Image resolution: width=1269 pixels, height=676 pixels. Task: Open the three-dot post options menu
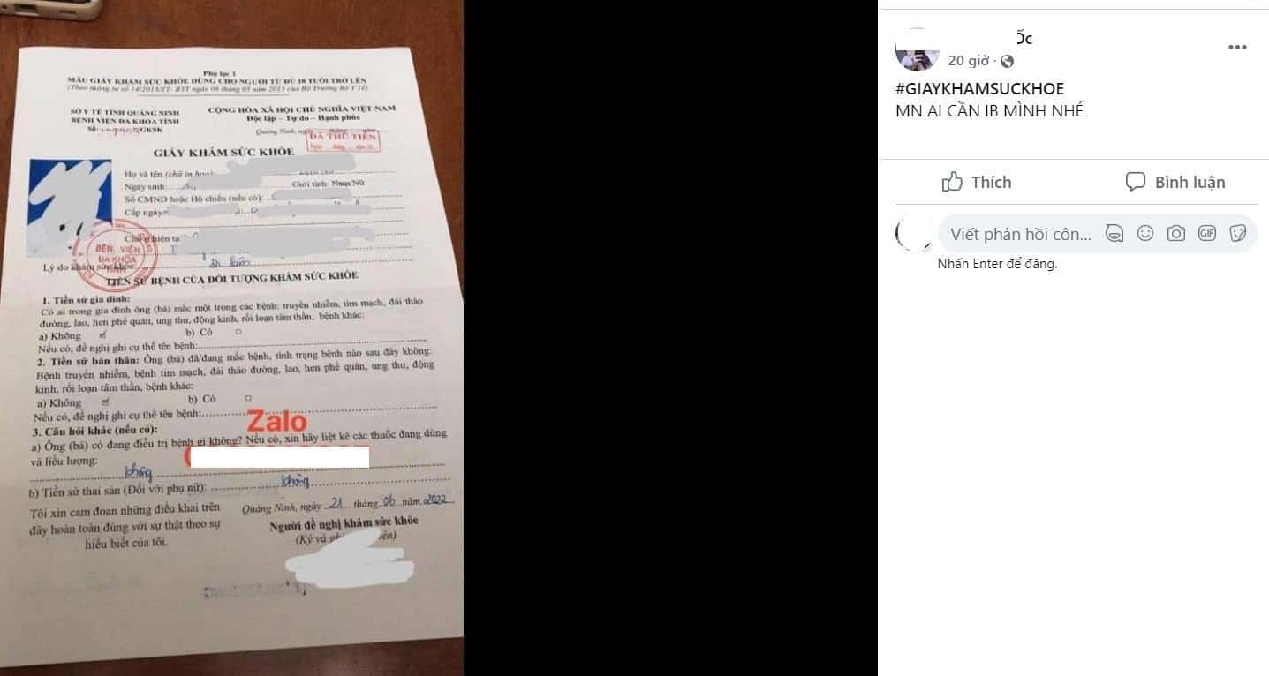1238,48
